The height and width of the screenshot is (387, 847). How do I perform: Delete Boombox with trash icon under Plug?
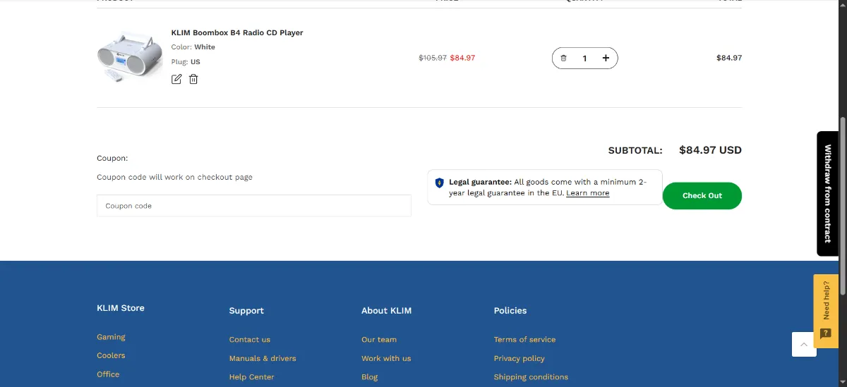tap(193, 79)
